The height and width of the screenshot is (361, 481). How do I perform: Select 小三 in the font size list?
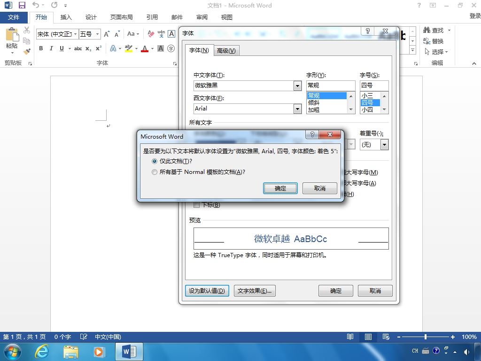pyautogui.click(x=371, y=95)
